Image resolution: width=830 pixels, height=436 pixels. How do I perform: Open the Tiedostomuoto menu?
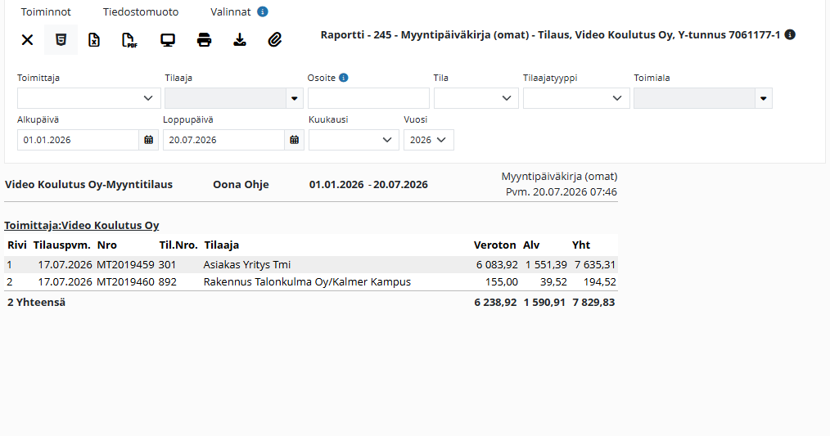coord(141,11)
